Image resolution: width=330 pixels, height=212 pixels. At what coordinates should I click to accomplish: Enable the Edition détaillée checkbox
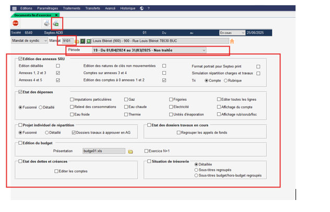58,66
